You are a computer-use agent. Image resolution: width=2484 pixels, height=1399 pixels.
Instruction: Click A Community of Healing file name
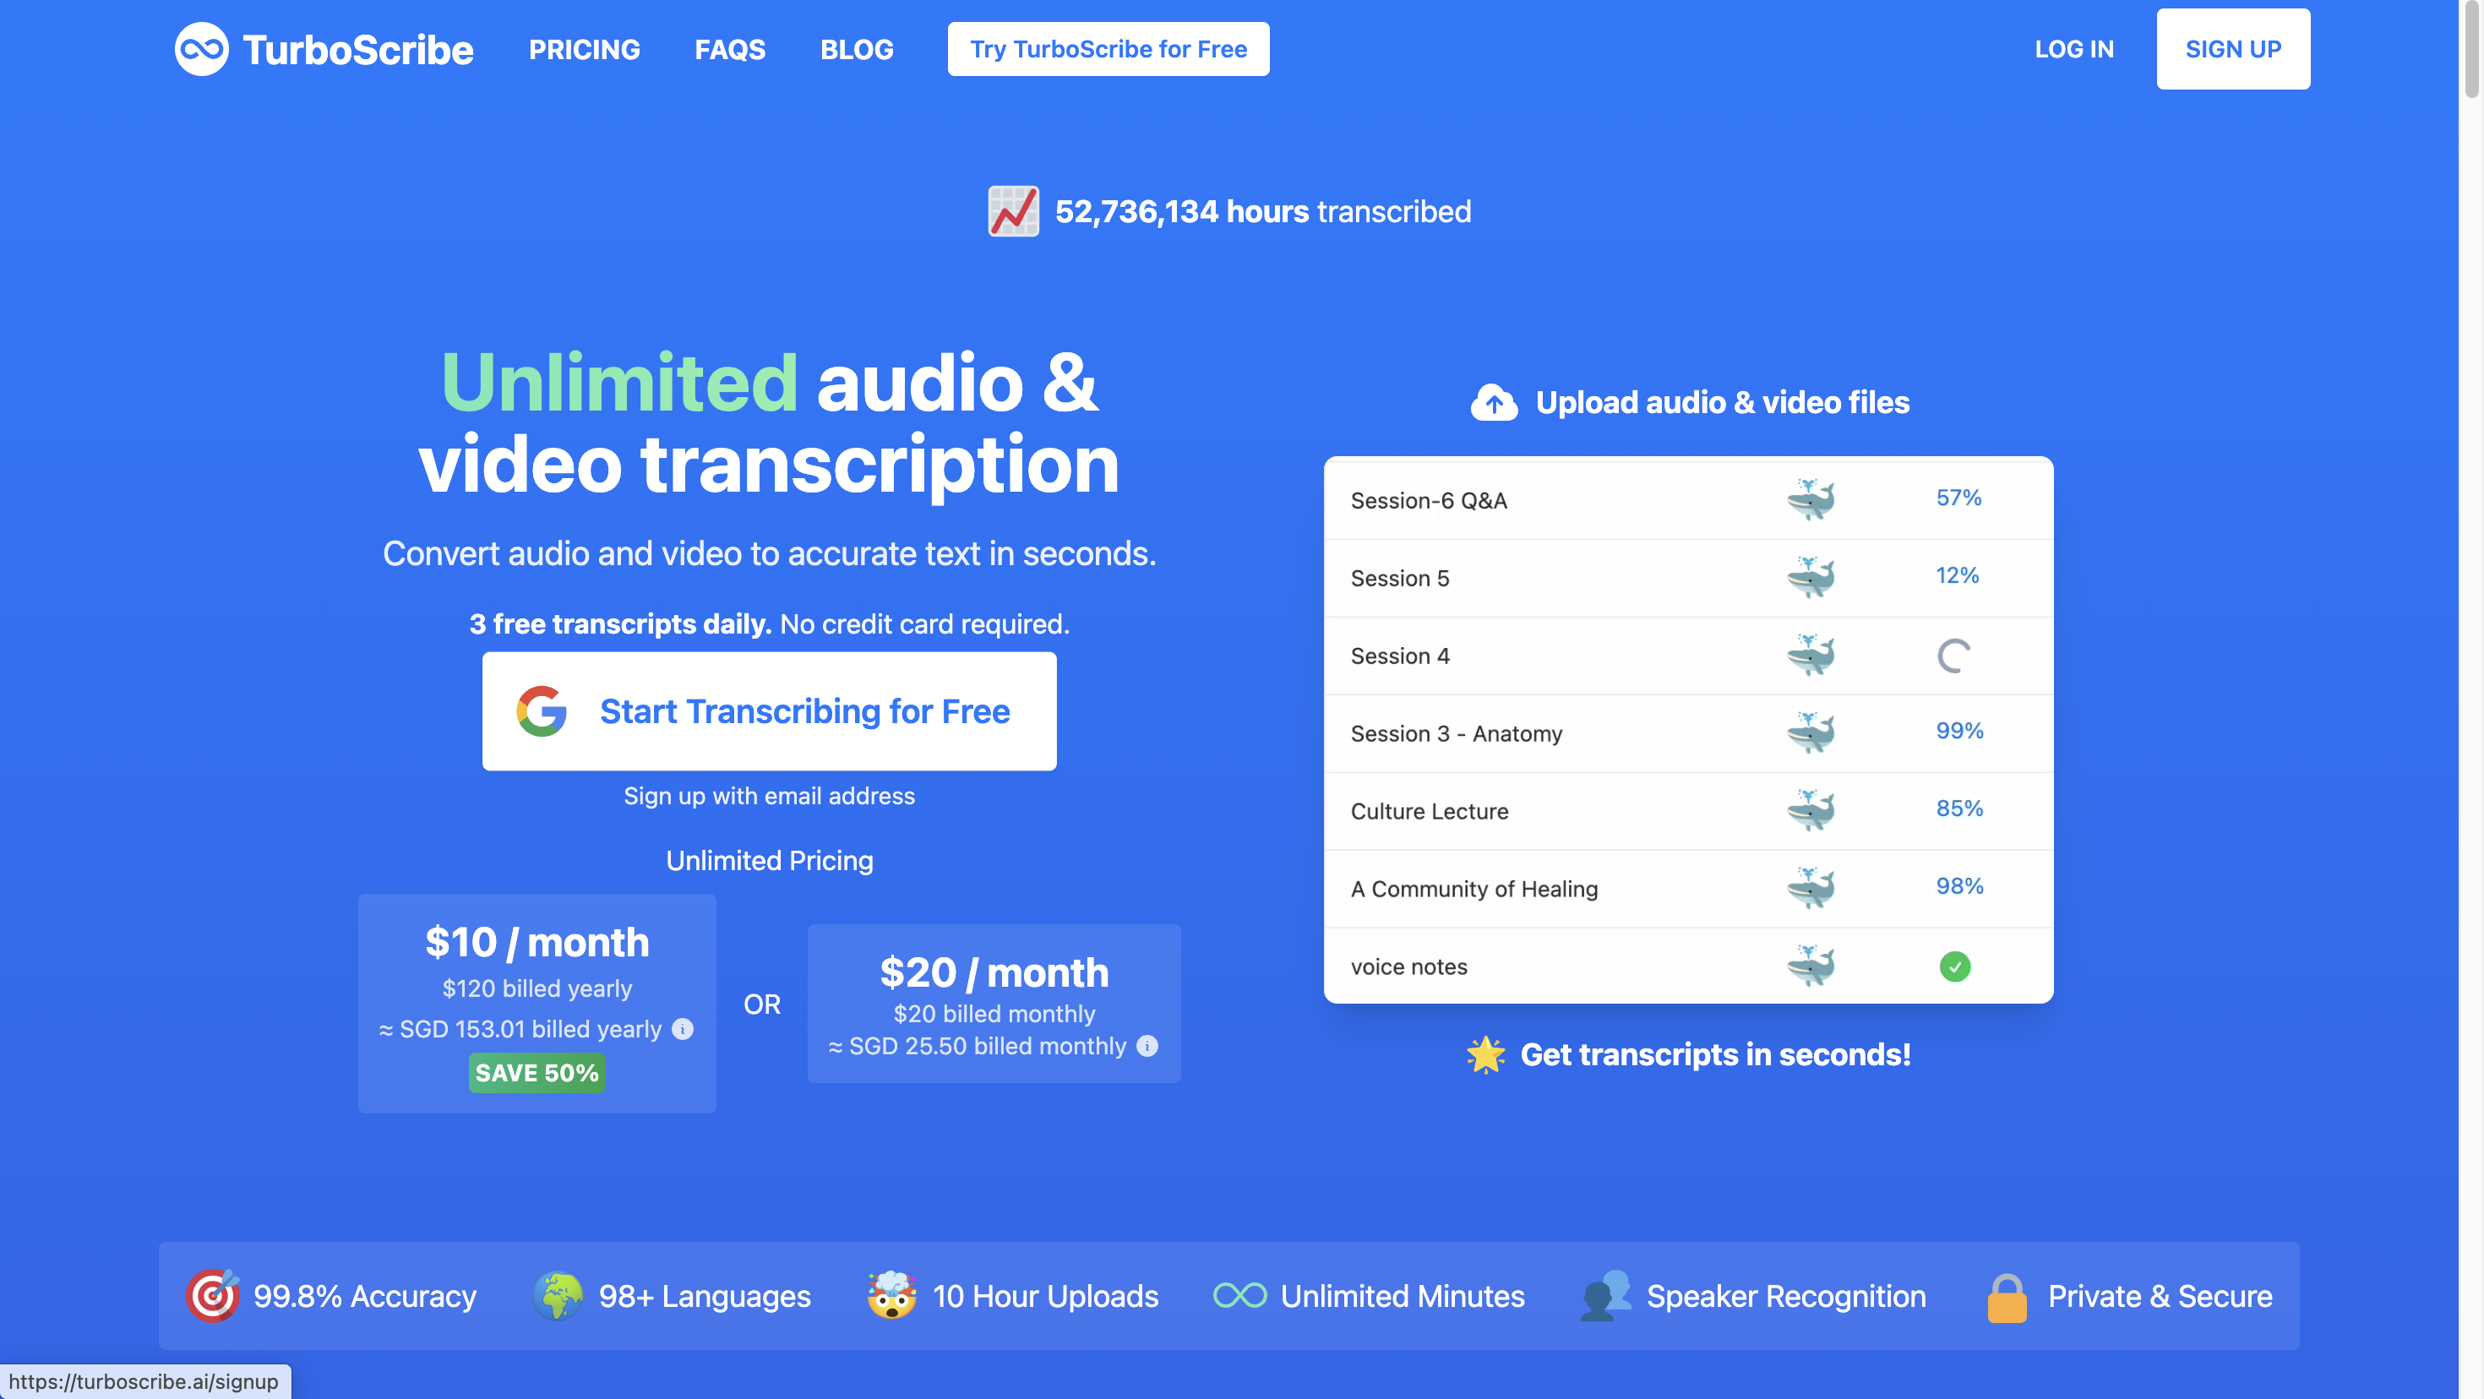[1474, 889]
